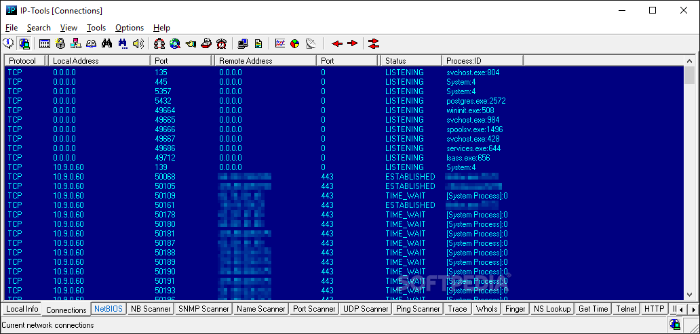Screen dimensions: 700x334
Task: Click the red opposing arrows toolbar icon
Action: pyautogui.click(x=374, y=43)
